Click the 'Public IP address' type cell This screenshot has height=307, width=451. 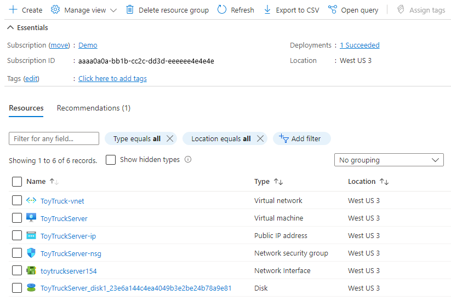pos(281,235)
